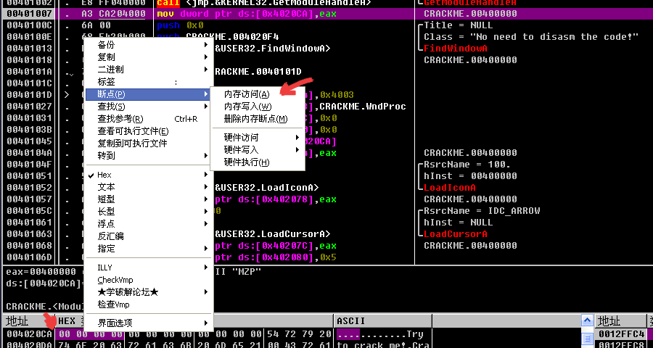Viewport: 653px width, 348px height.
Task: Expand the arrow beside 硬件写入
Action: click(x=297, y=150)
